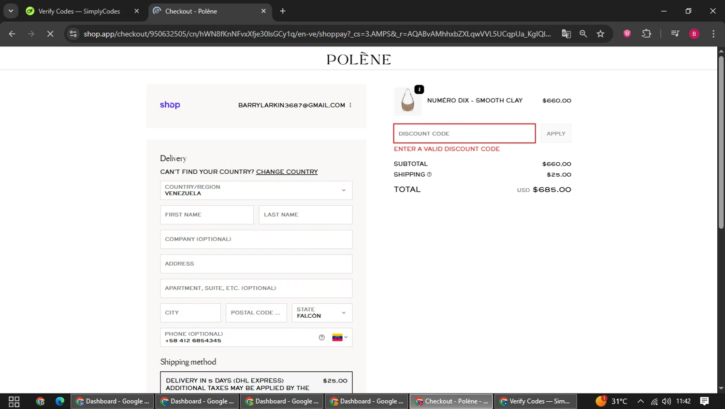Open the Venezuela flag country code selector
Viewport: 725px width, 409px height.
pos(340,338)
